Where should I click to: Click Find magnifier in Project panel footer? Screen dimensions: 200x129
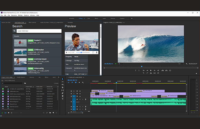47,113
